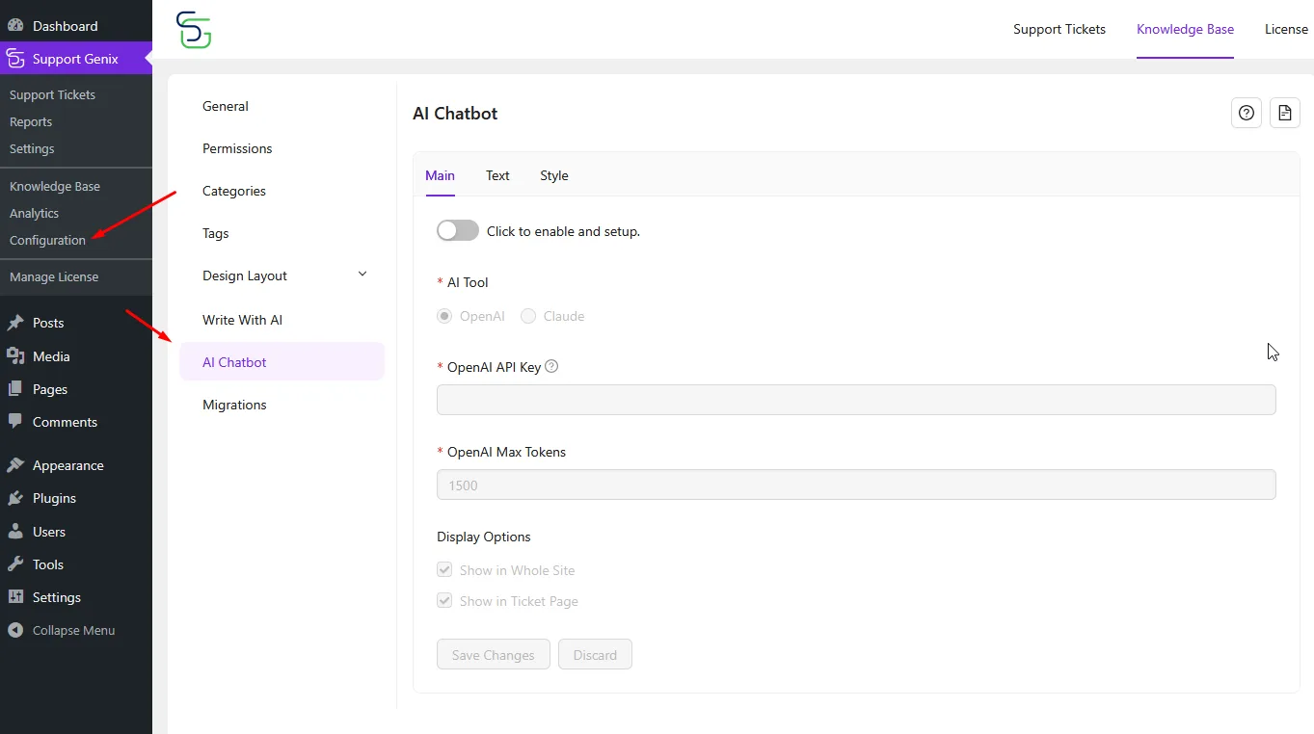Enable the AI Chatbot toggle switch

[457, 230]
